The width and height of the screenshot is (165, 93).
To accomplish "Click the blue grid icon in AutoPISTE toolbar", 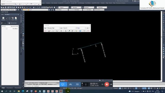I will click(x=80, y=31).
